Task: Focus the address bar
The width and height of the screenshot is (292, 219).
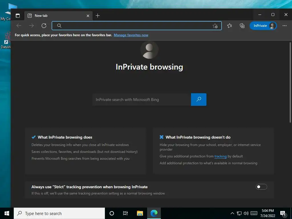Action: [137, 26]
